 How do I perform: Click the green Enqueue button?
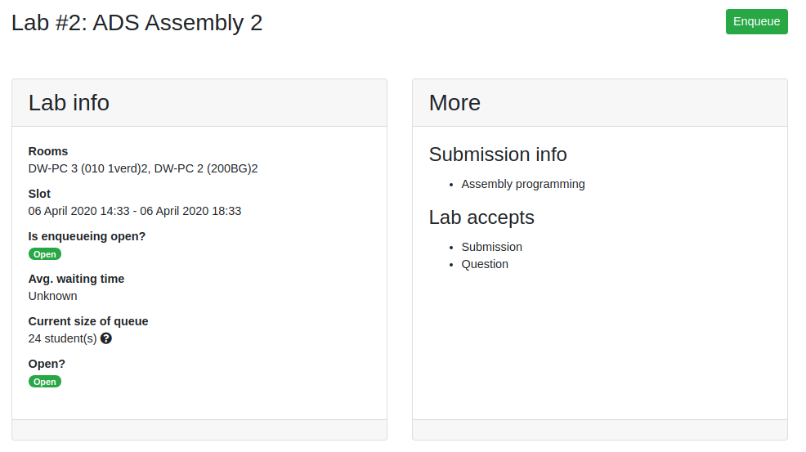coord(756,21)
